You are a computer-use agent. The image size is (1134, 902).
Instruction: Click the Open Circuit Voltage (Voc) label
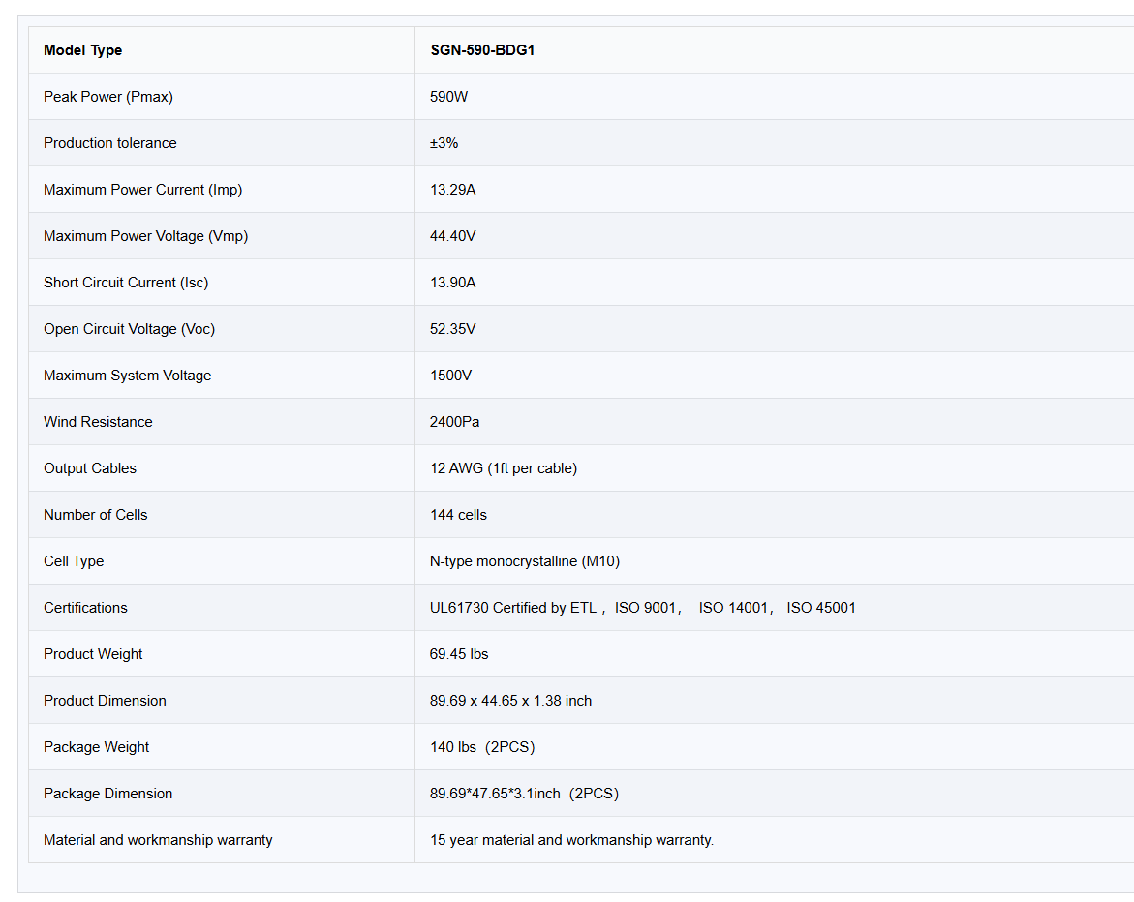point(130,329)
